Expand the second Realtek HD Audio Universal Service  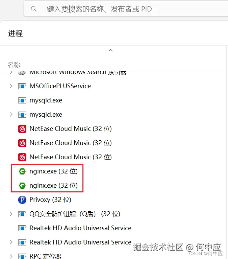[11, 242]
